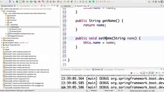Screen dimensions: 164x92
Task: Click the Run Last Tool external tools icon
Action: (x=35, y=2)
